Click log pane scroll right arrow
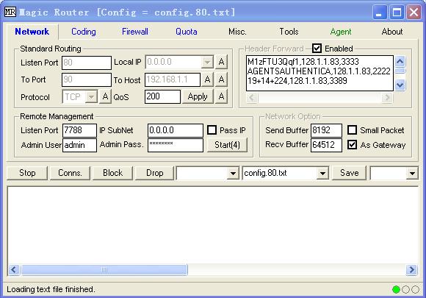426x298 pixels. [411, 270]
